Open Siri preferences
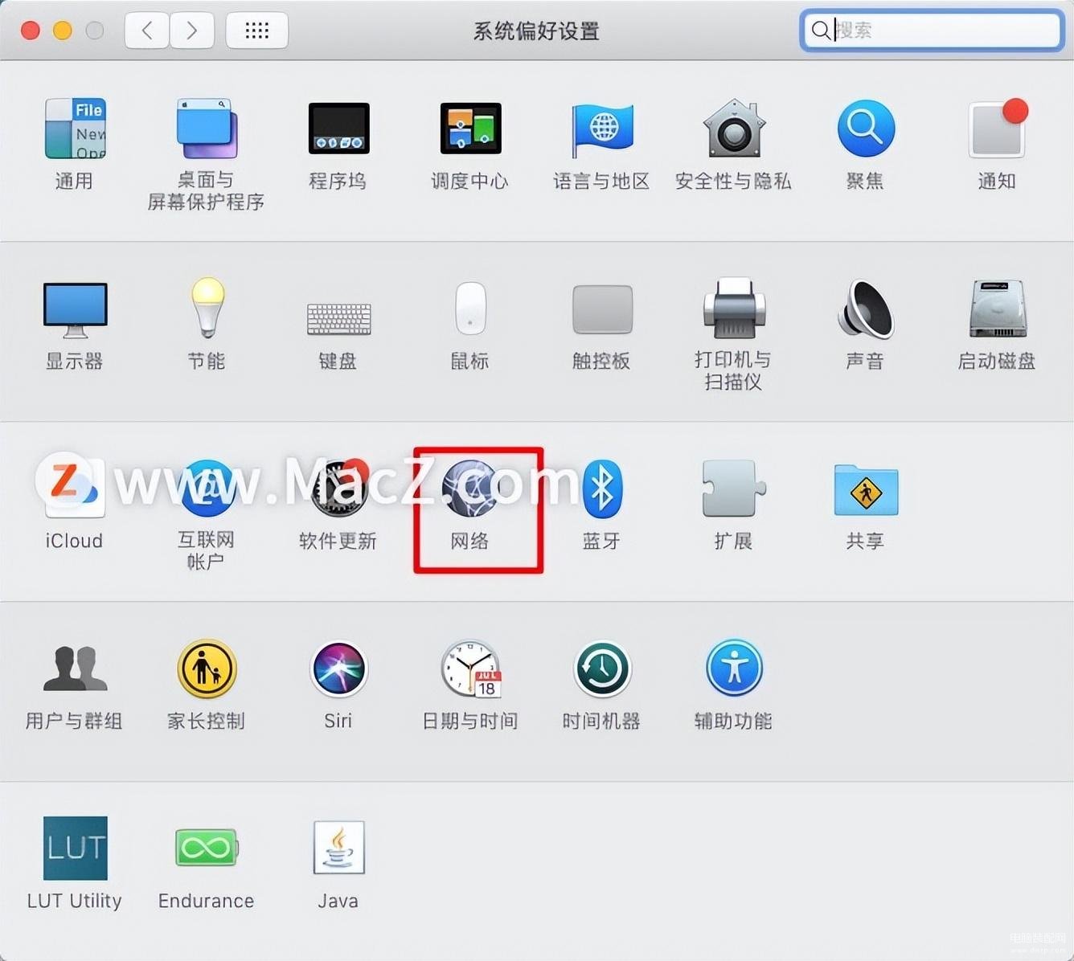1074x961 pixels. pyautogui.click(x=338, y=669)
